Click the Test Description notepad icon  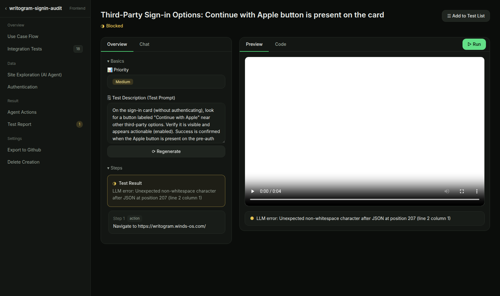(x=109, y=98)
